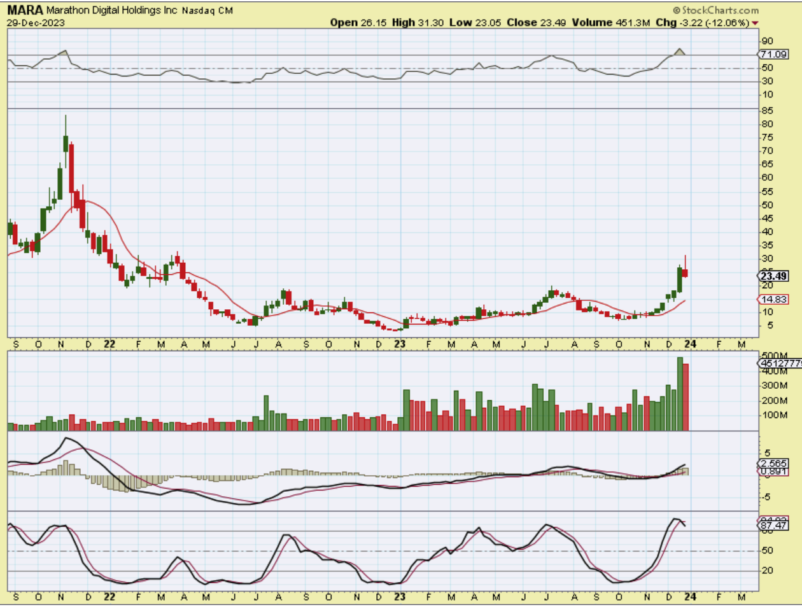Click the latest red candlestick on price chart
Screen dimensions: 802x607
coord(685,273)
